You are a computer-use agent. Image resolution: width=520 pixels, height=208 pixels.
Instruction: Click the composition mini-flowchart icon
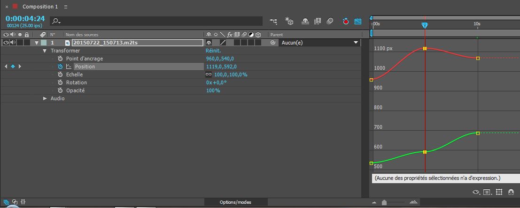pyautogui.click(x=273, y=21)
